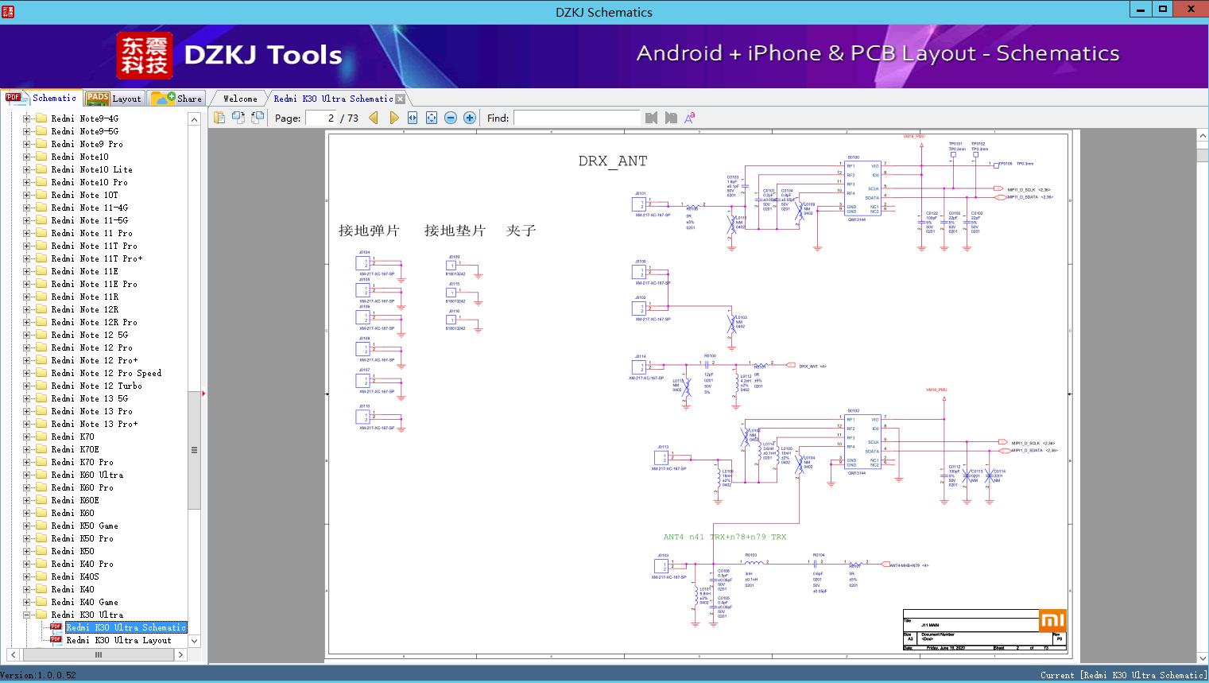Open Redmi K30 Ultra Layout in tree
This screenshot has height=683, width=1209.
118,640
